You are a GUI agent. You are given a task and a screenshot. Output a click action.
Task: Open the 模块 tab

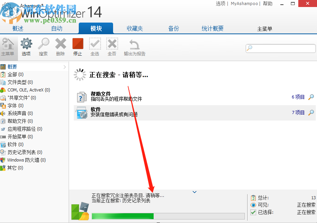96,28
